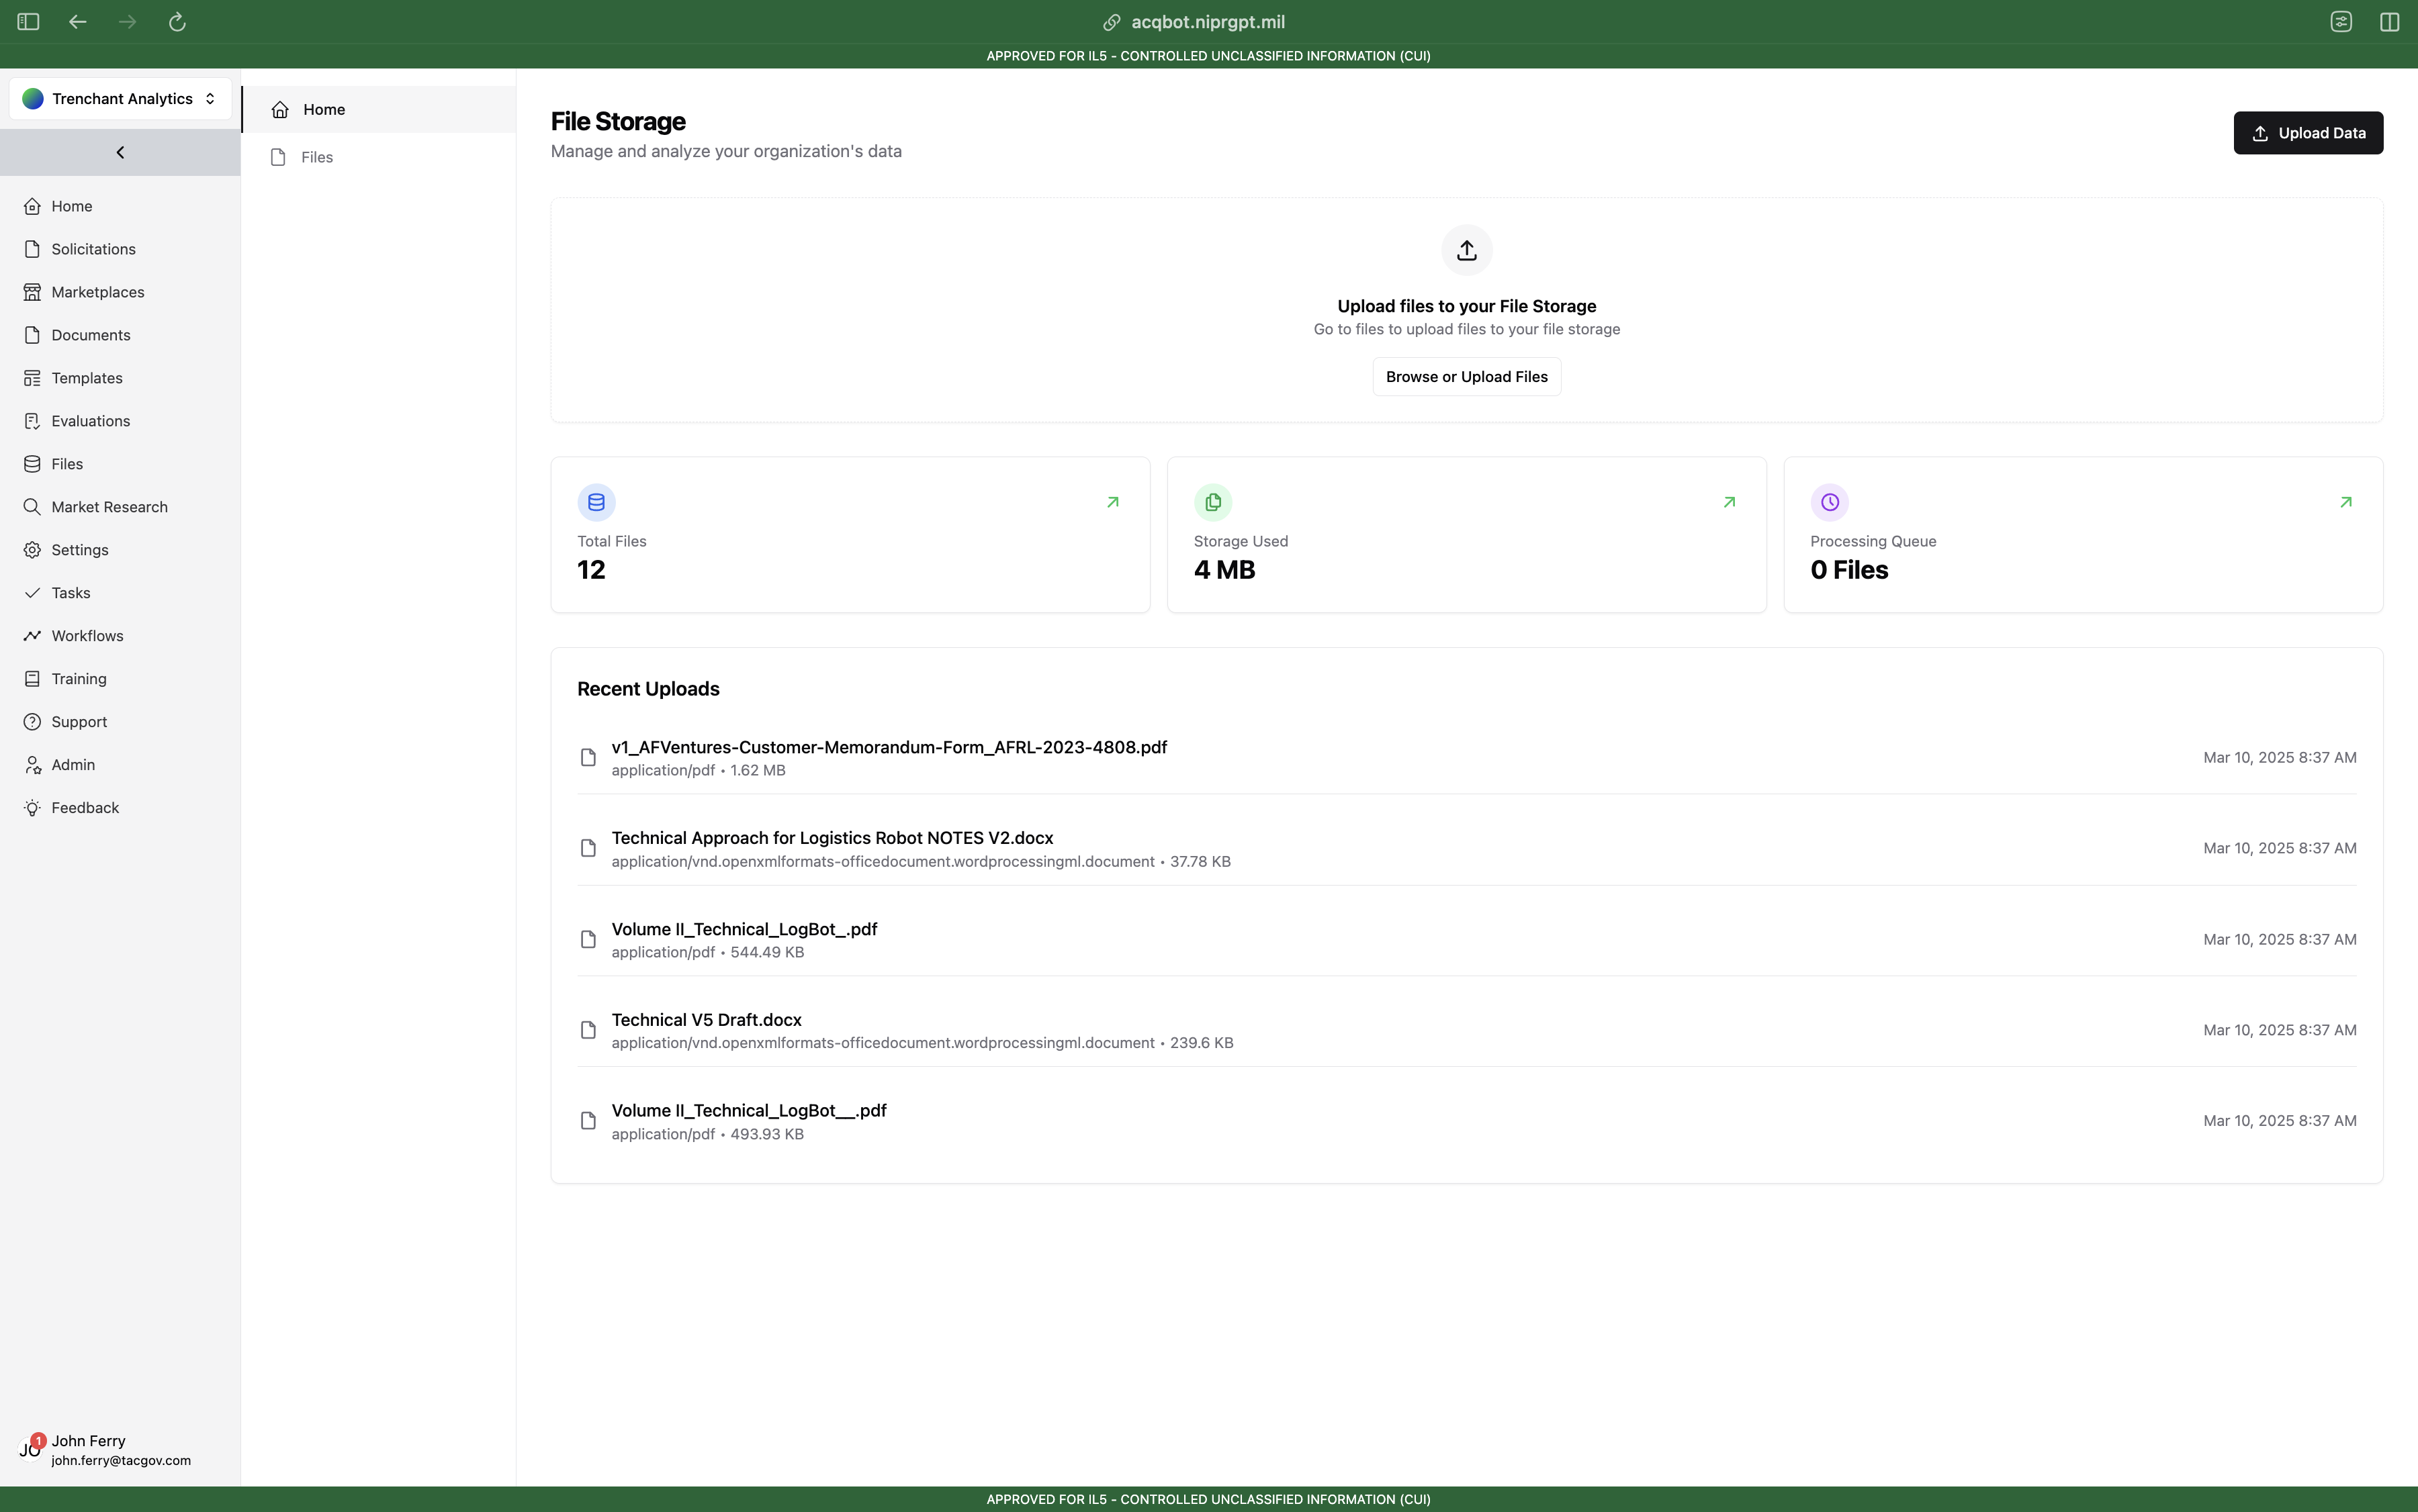Click the Files database icon in main sidebar

(x=32, y=464)
